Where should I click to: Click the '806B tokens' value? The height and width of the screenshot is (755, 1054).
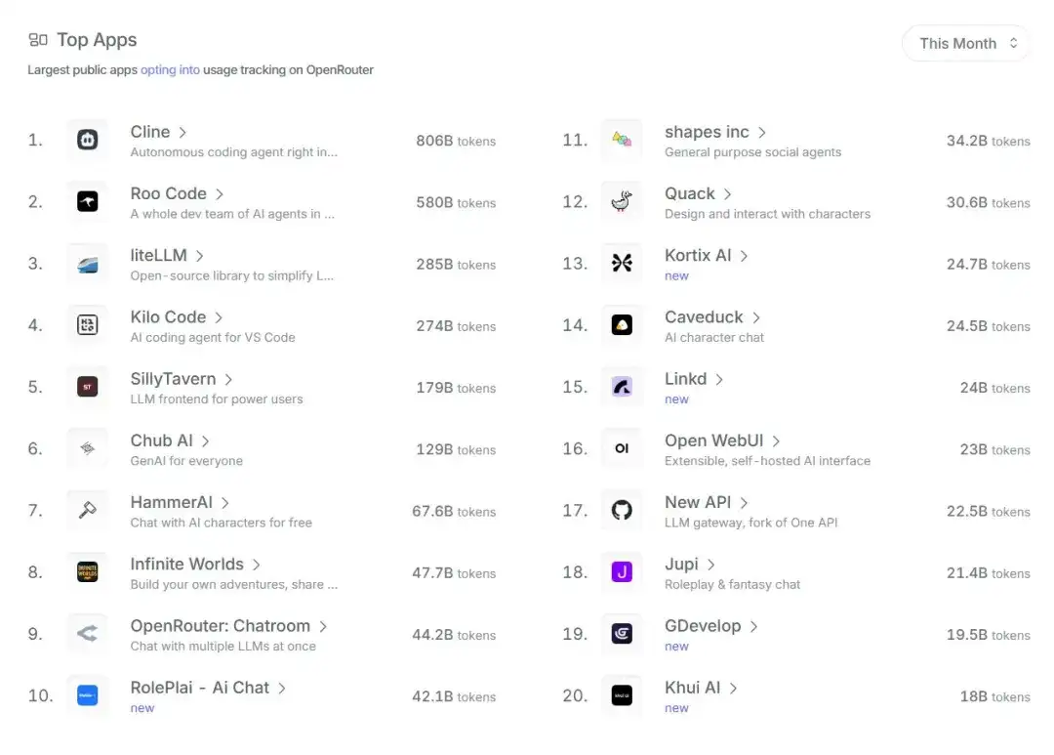[456, 141]
